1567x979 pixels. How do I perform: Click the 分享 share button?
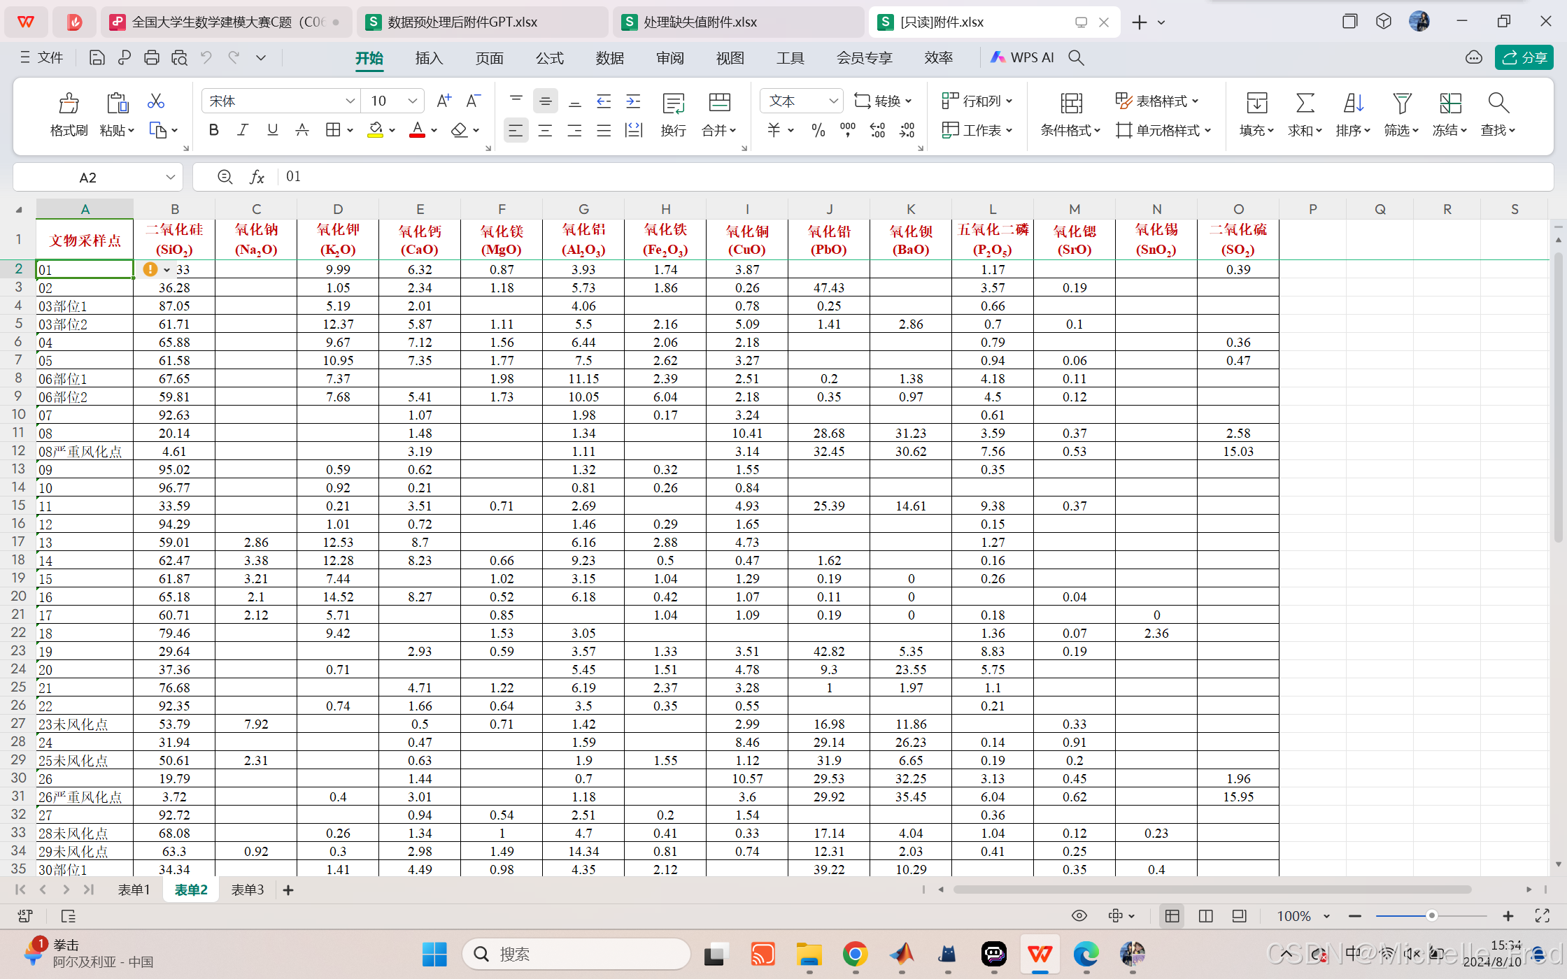(1524, 58)
